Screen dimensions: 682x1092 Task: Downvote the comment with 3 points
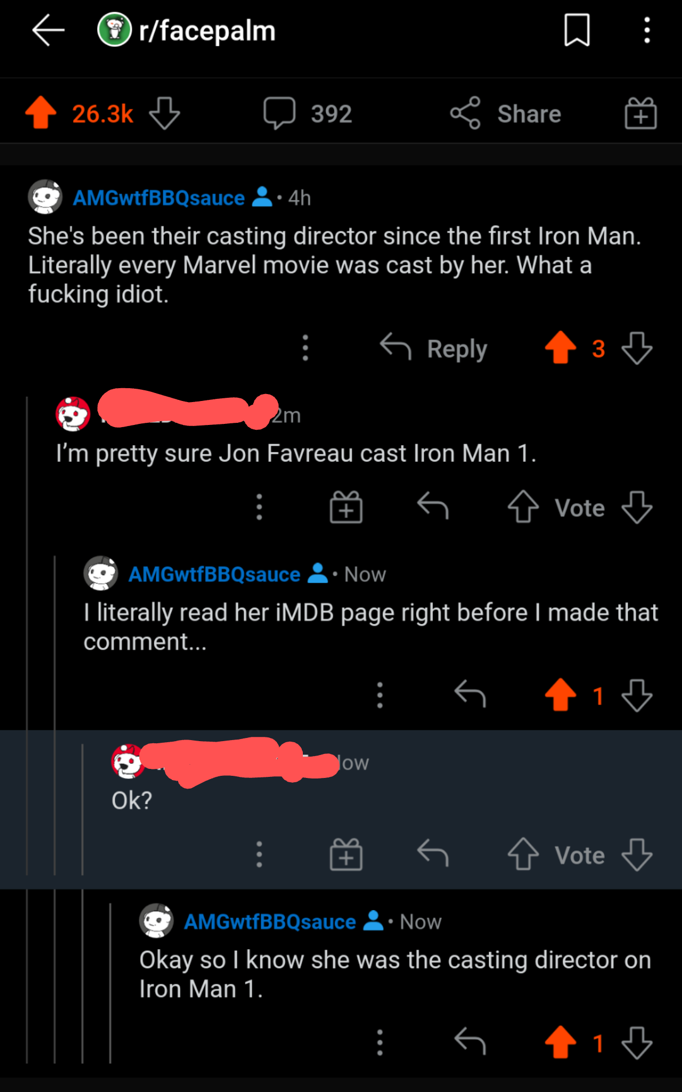[x=637, y=349]
